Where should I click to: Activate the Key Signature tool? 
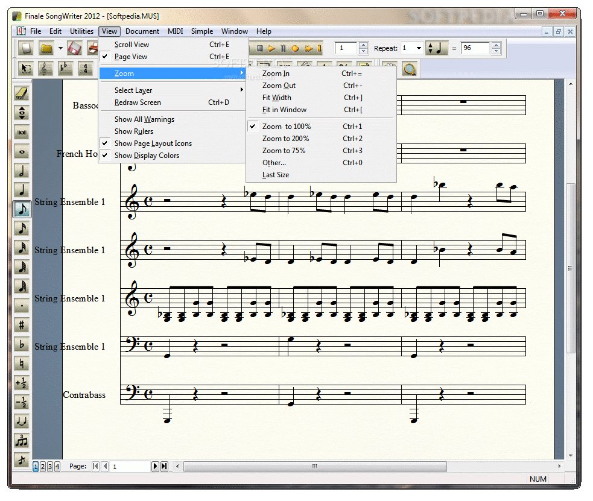tap(65, 68)
